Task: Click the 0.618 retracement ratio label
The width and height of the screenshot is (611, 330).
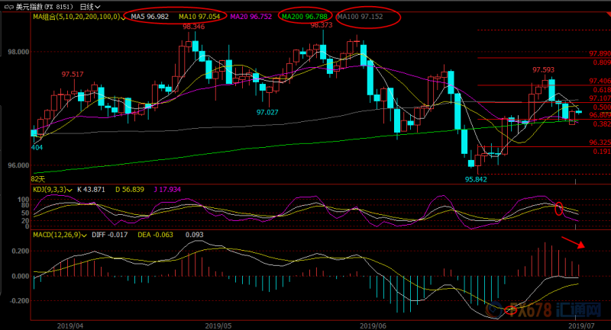Action: [x=602, y=90]
